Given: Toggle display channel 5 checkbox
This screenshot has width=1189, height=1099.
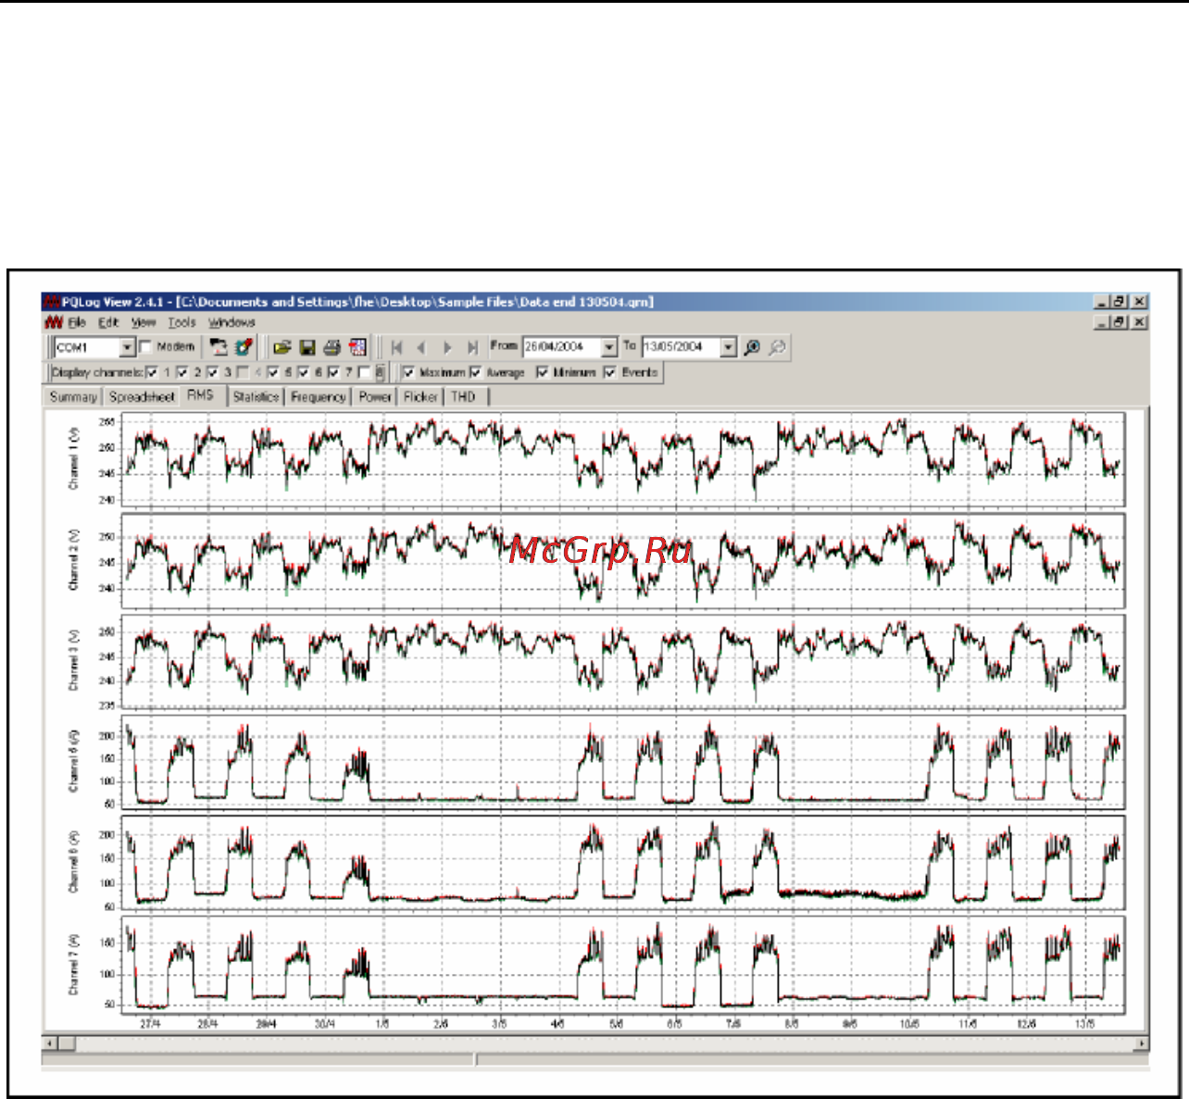Looking at the screenshot, I should click(x=273, y=372).
